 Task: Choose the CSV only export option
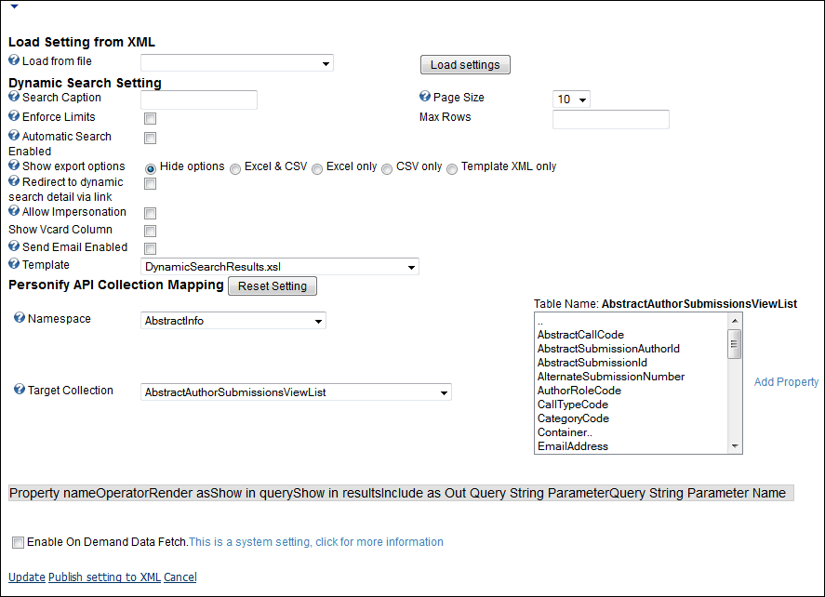(387, 169)
